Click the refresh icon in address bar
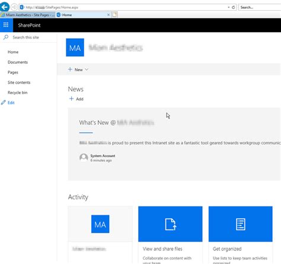Screen dimensions: 281x264 [x=234, y=7]
